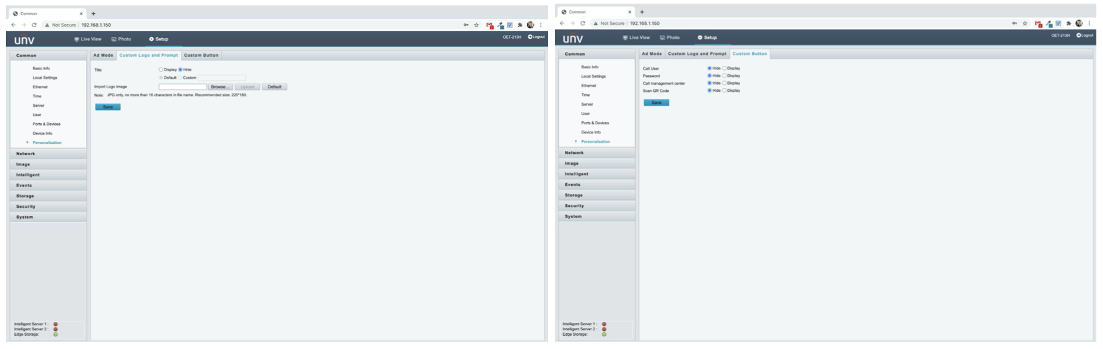Image resolution: width=1103 pixels, height=349 pixels.
Task: Expand the Network section in the left window sidebar
Action: click(48, 153)
